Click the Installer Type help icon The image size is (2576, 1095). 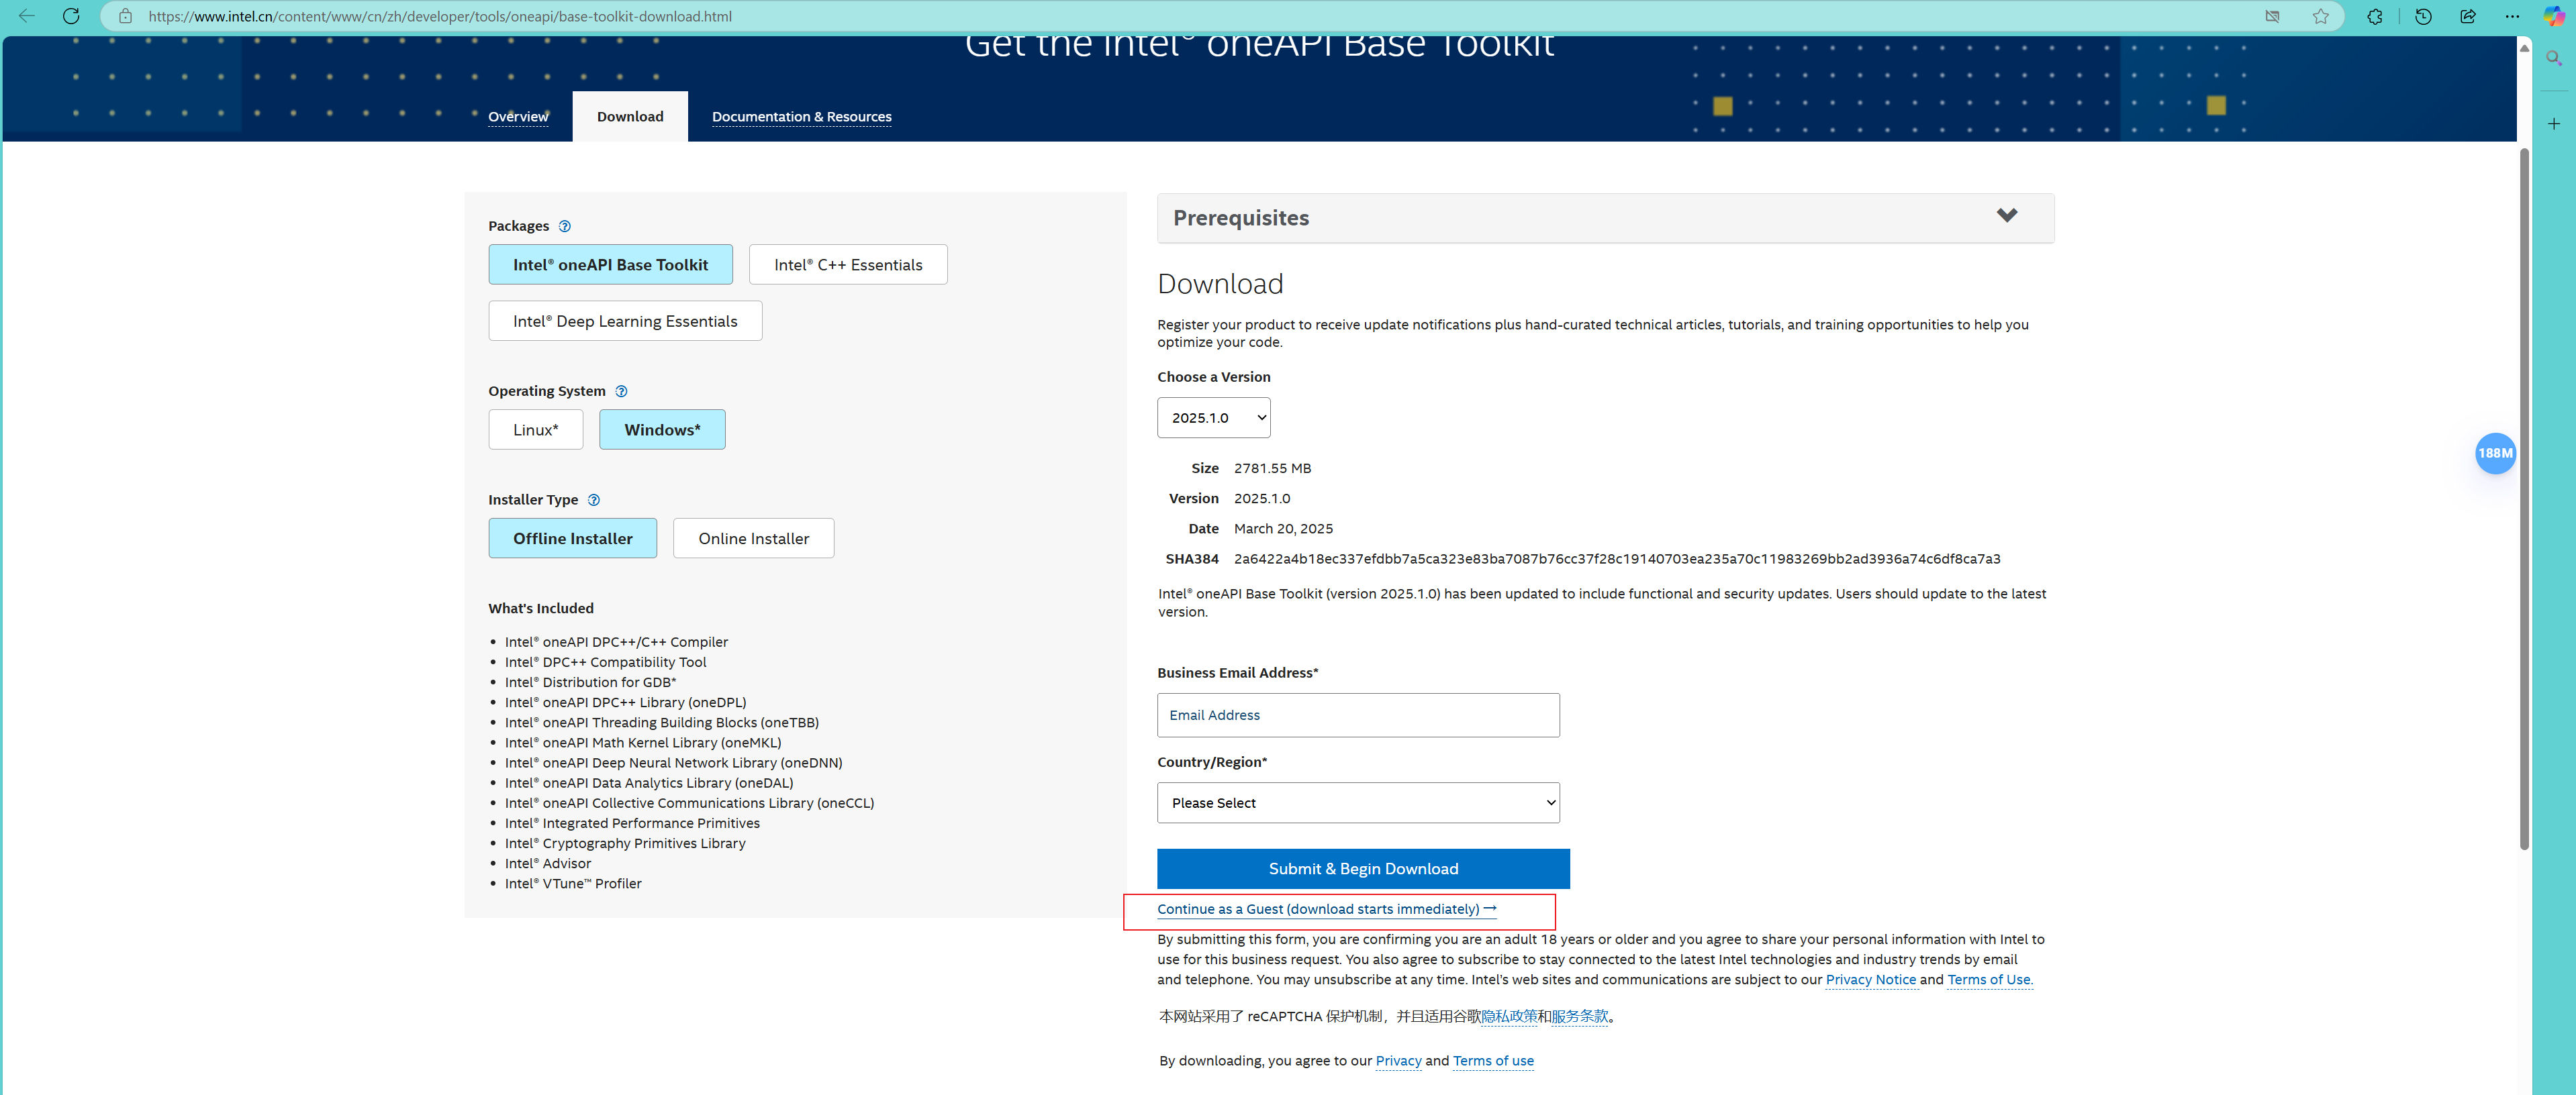coord(594,500)
